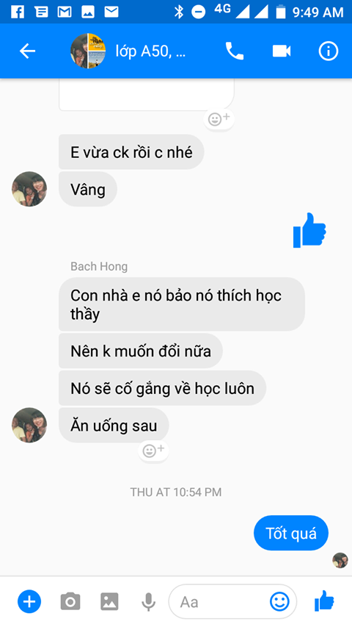
Task: Add reaction to the top white card message
Action: click(219, 119)
